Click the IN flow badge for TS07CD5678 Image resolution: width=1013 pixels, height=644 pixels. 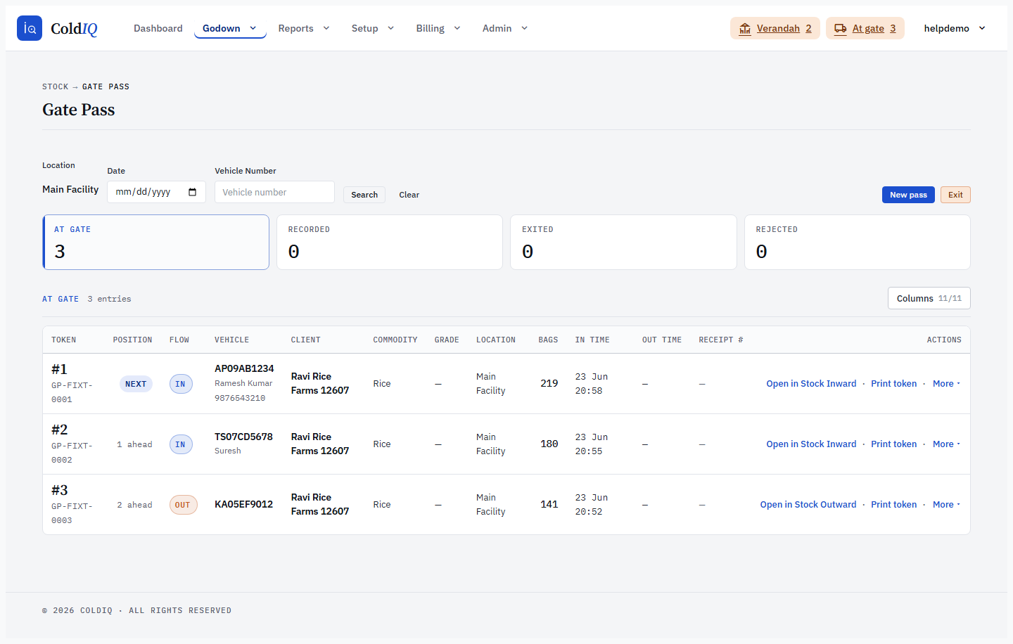point(181,444)
